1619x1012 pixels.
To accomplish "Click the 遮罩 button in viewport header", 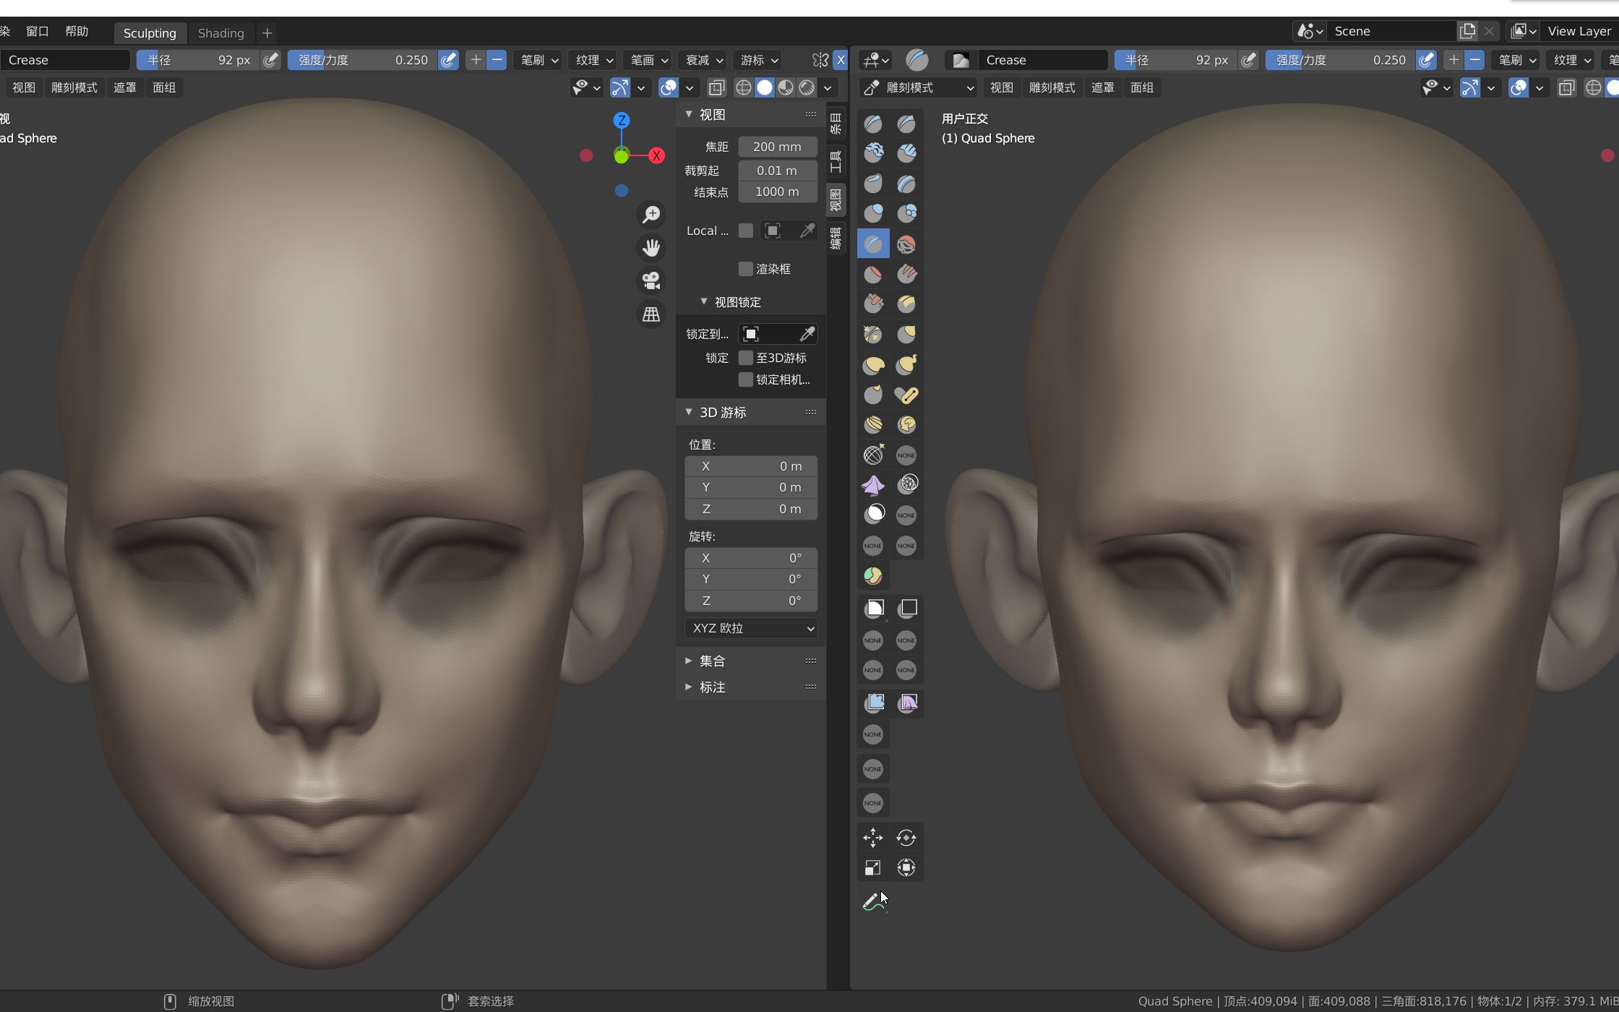I will tap(124, 87).
